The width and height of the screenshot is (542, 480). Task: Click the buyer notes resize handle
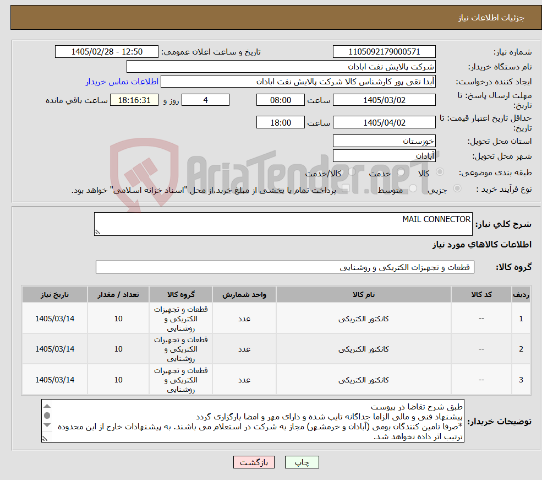click(45, 439)
